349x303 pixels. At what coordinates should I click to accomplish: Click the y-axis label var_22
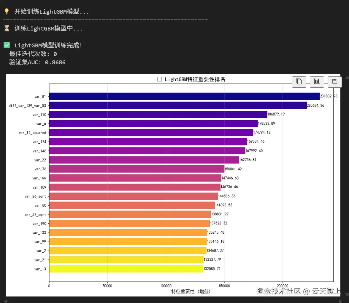40,160
